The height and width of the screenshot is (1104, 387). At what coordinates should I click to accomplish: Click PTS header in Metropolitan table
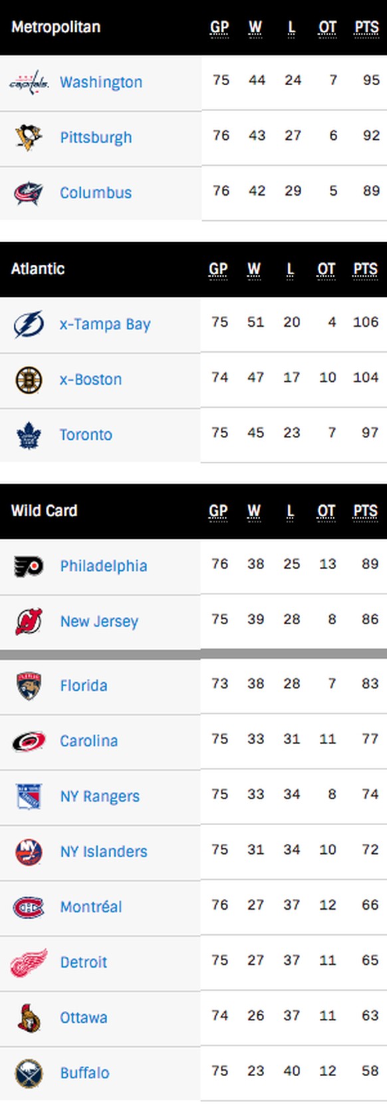pos(366,27)
